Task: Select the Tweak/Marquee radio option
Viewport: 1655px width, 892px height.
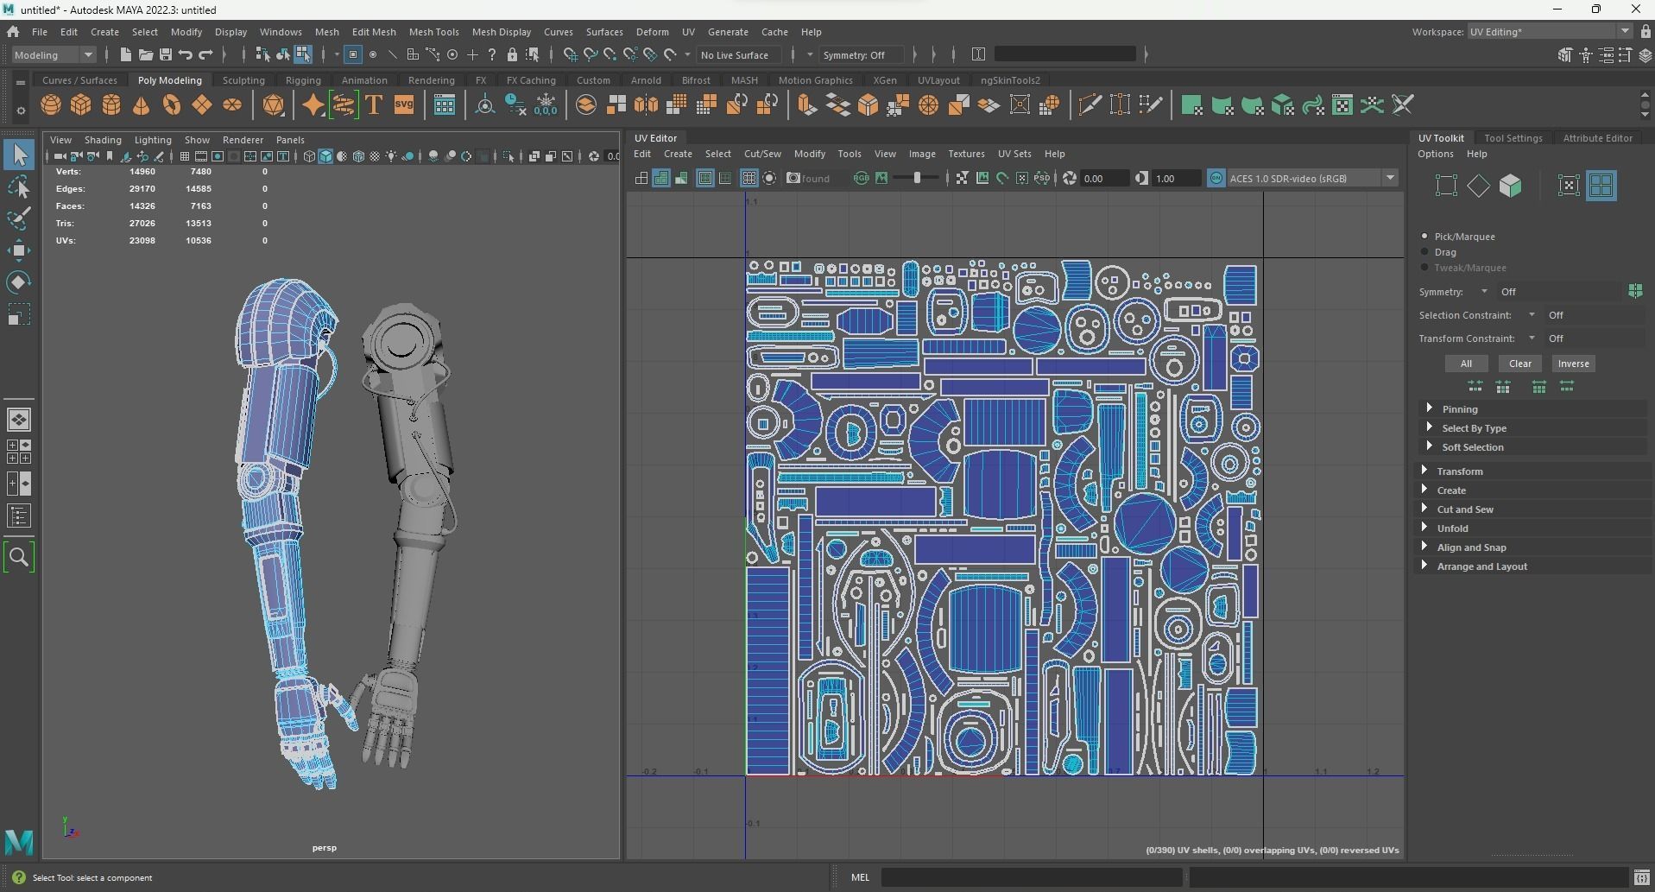Action: tap(1425, 268)
